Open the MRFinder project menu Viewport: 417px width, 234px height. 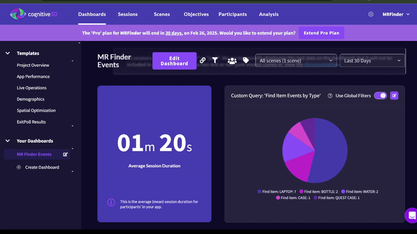pos(396,15)
